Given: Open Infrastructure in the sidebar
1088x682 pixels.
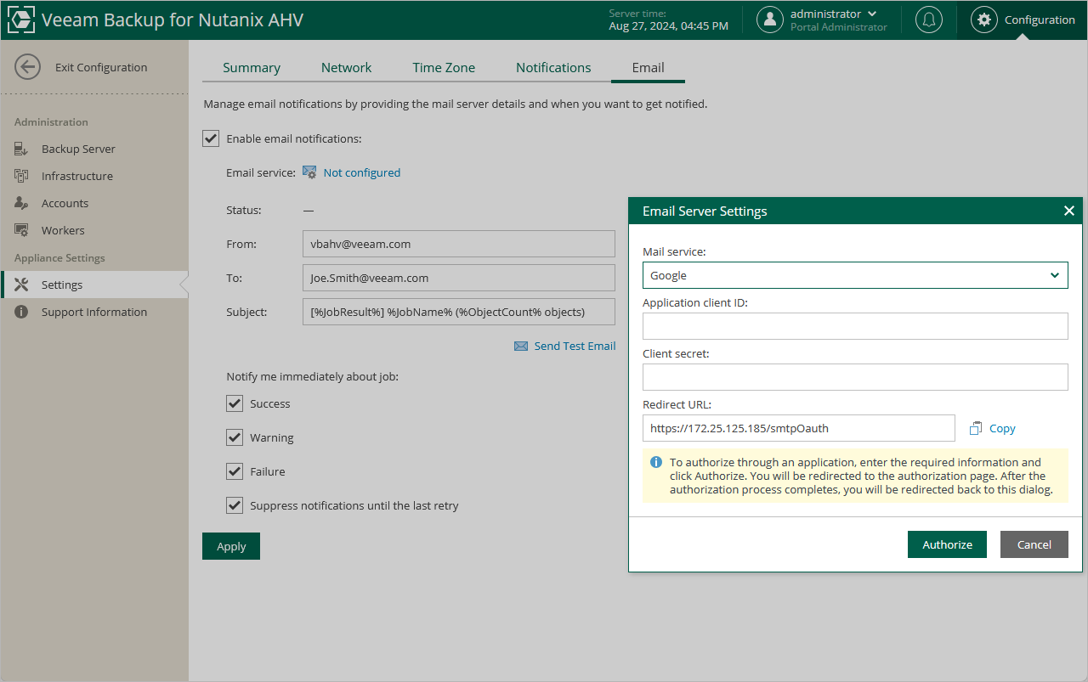Looking at the screenshot, I should (76, 176).
